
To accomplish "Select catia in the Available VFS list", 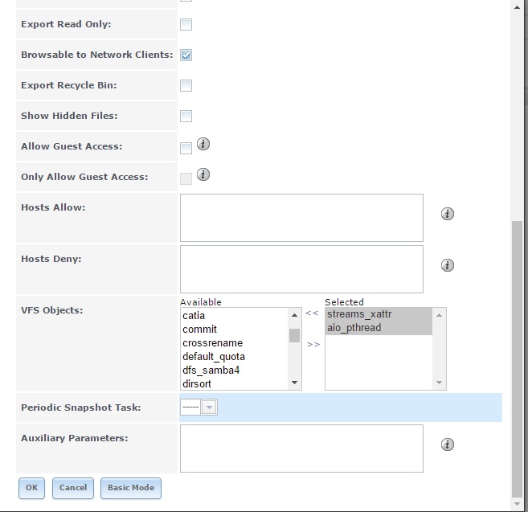I will (194, 316).
